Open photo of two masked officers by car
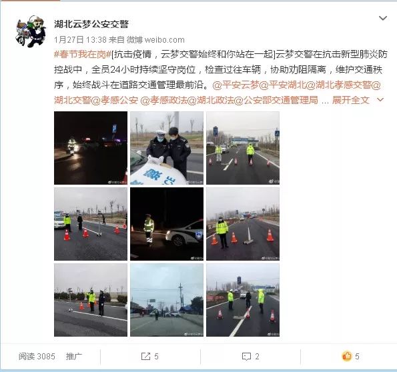 tap(167, 148)
